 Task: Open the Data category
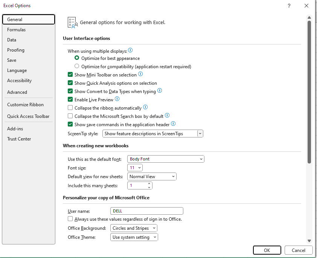pyautogui.click(x=29, y=40)
